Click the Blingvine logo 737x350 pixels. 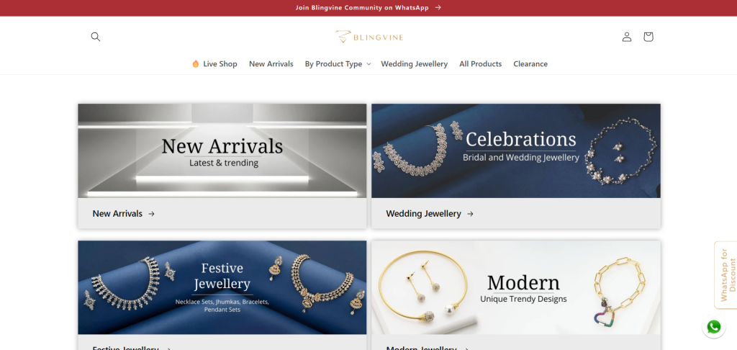click(369, 37)
